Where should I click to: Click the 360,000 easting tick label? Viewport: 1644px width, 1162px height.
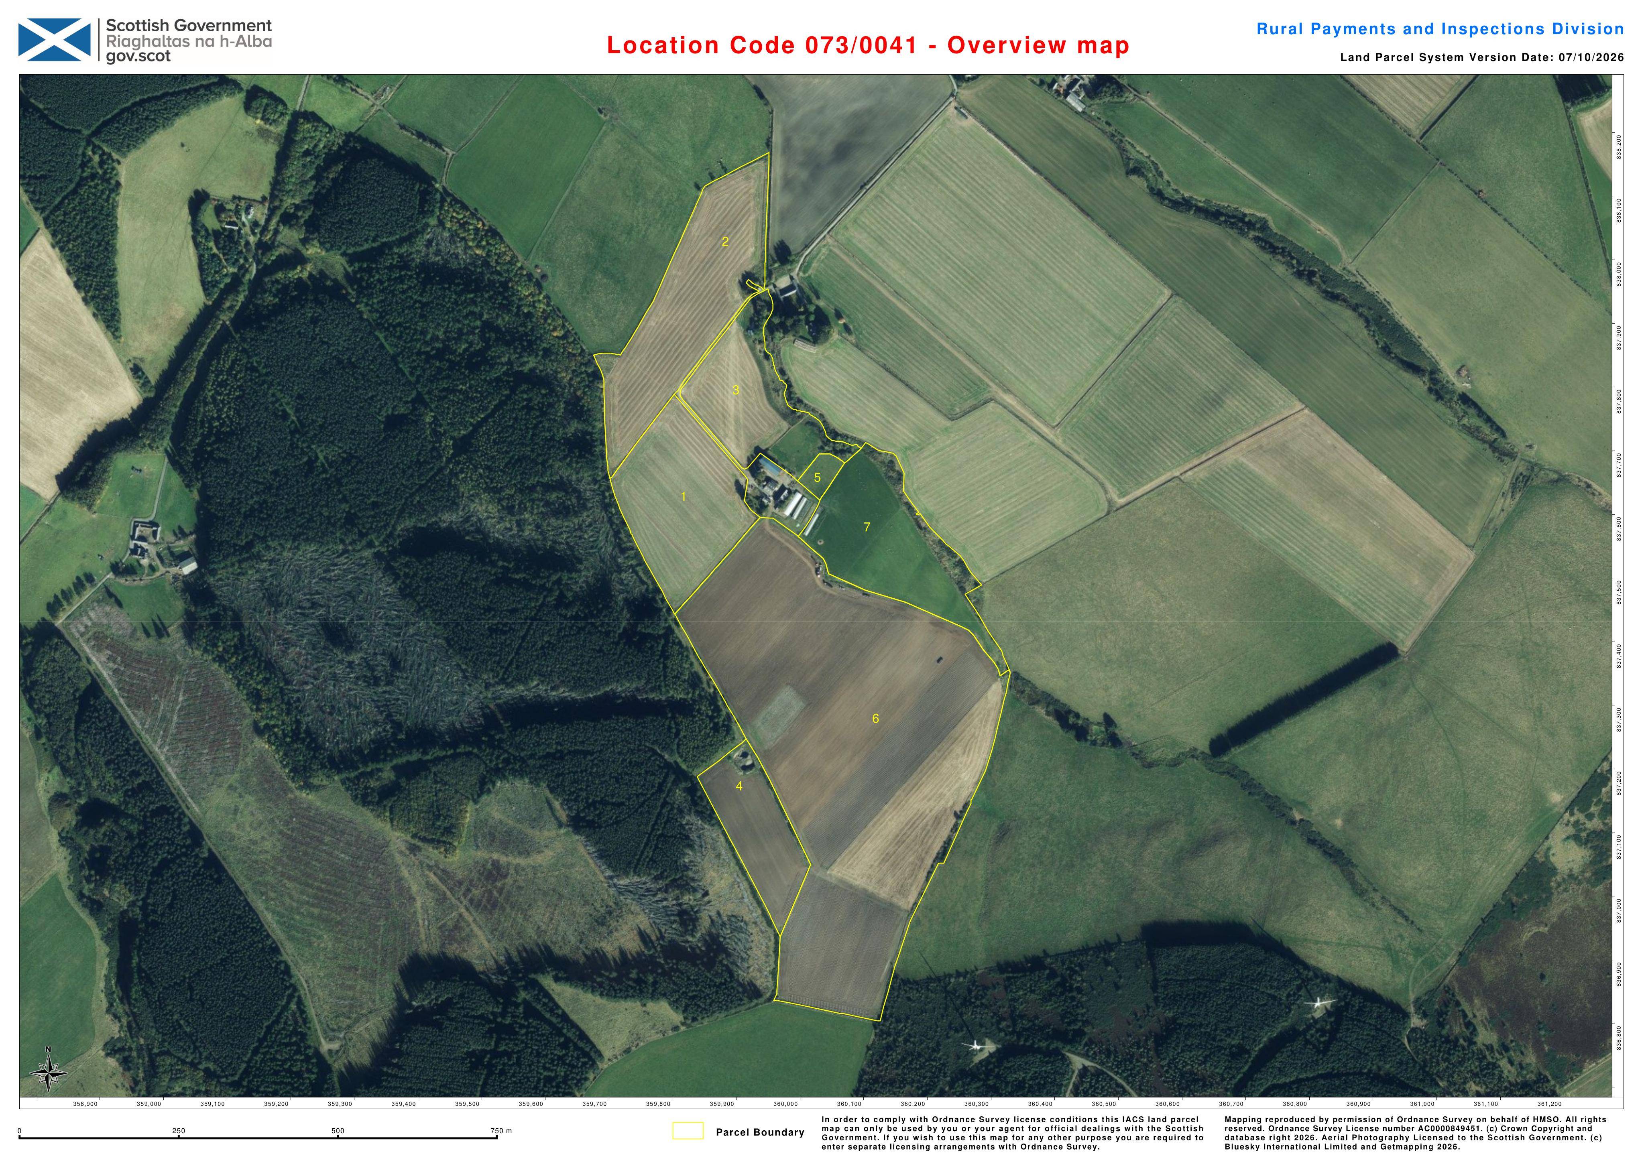coord(785,1104)
